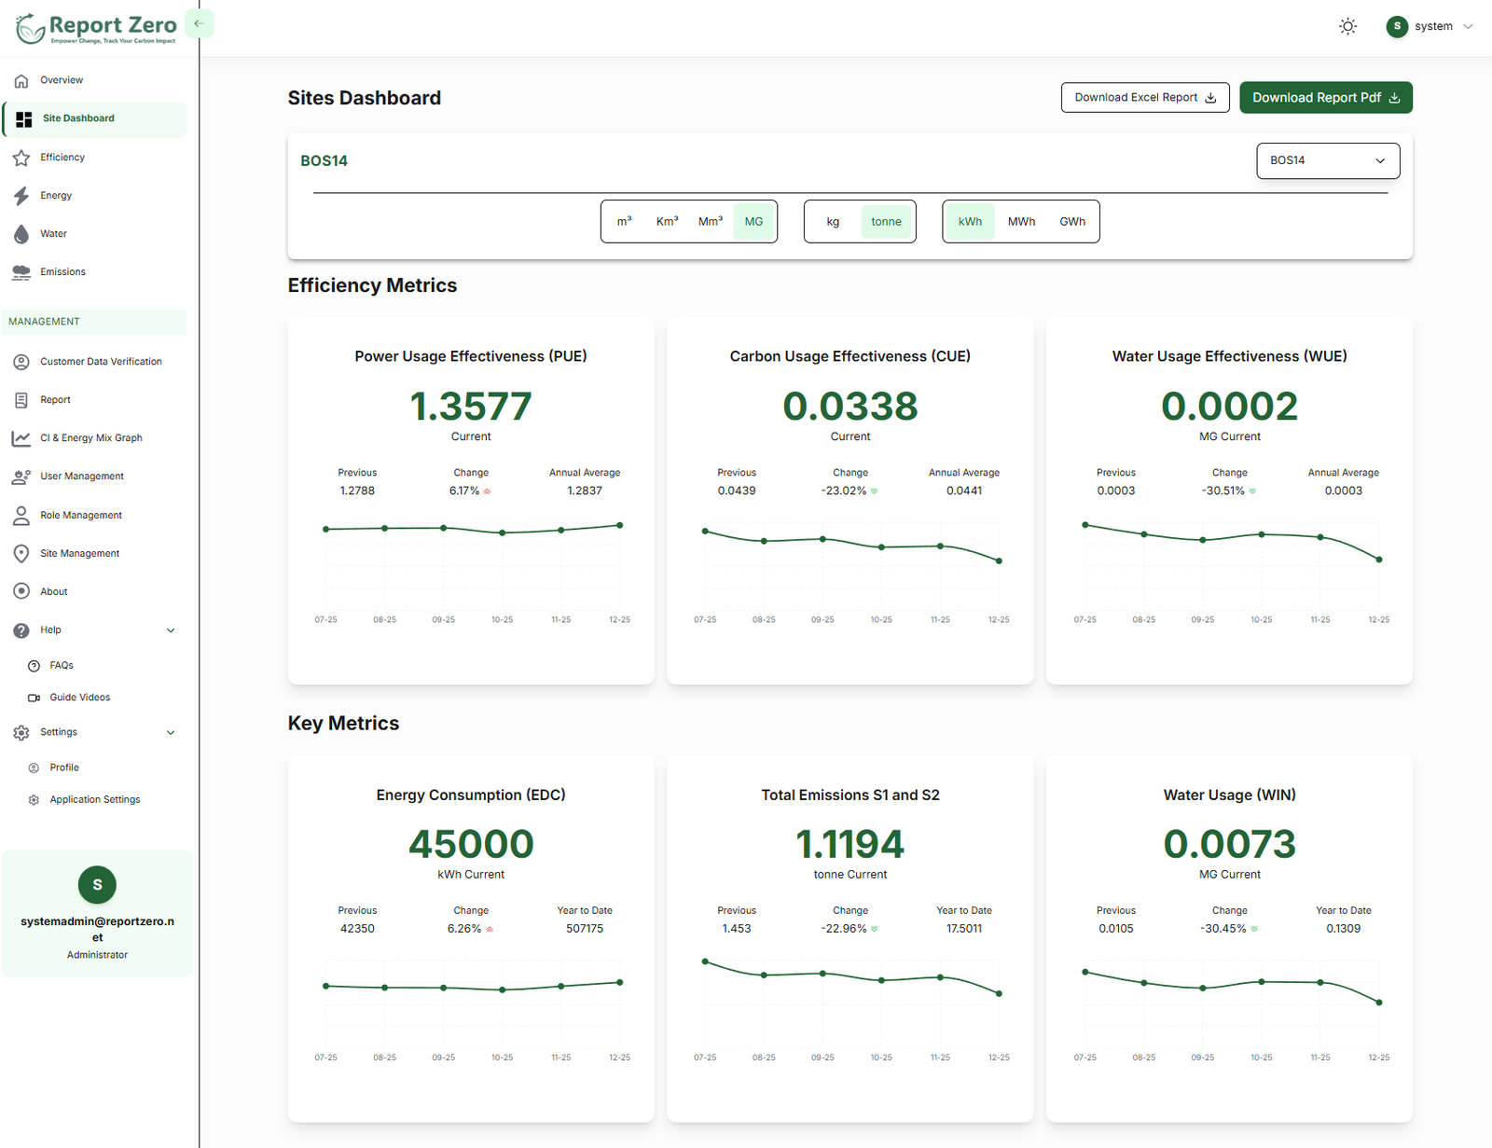Screen dimensions: 1492x1148
Task: Click Download Excel Report button
Action: pos(1144,98)
